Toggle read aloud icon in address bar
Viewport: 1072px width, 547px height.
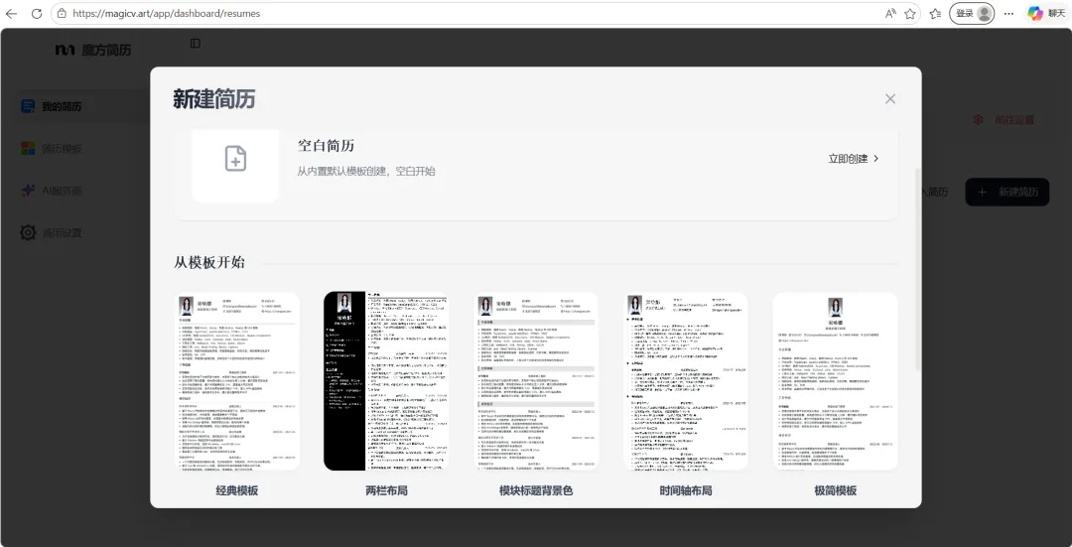pos(890,13)
